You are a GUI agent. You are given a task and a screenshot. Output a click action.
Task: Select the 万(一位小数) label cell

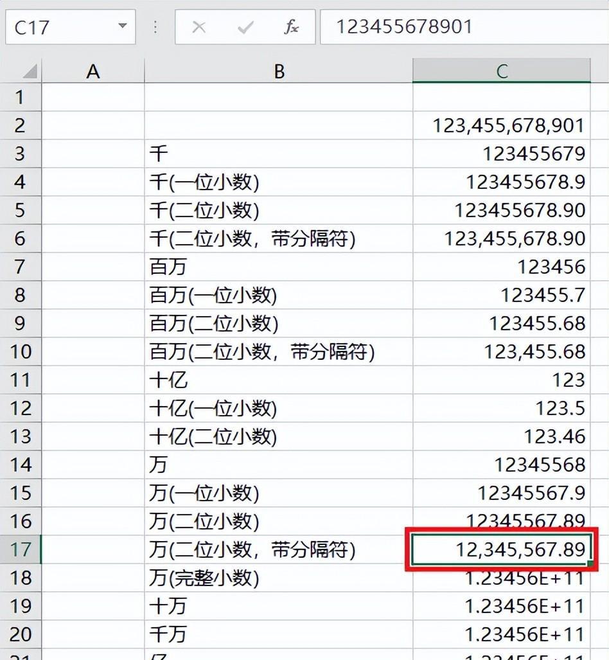[x=279, y=493]
